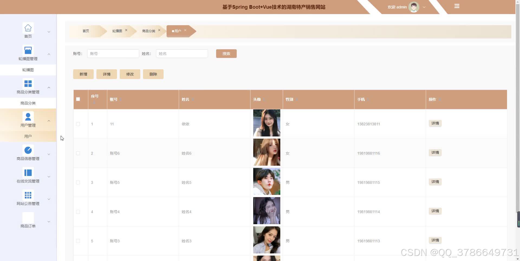Click phone number 13823813811
The width and height of the screenshot is (520, 261).
point(368,124)
